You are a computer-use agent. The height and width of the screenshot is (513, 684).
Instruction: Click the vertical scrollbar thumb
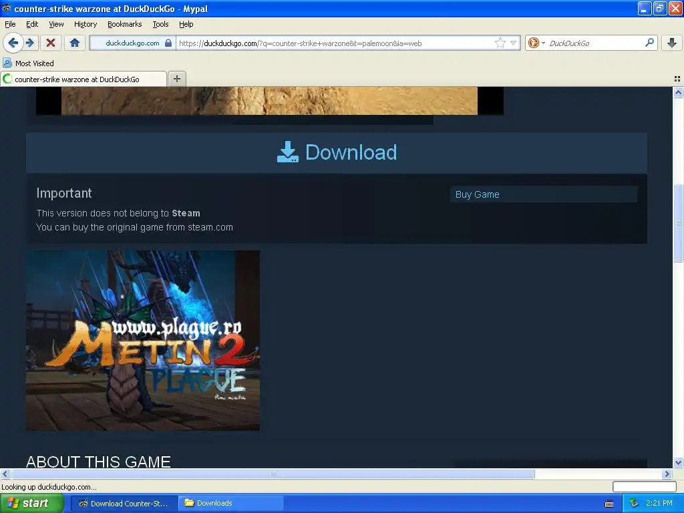click(x=678, y=223)
